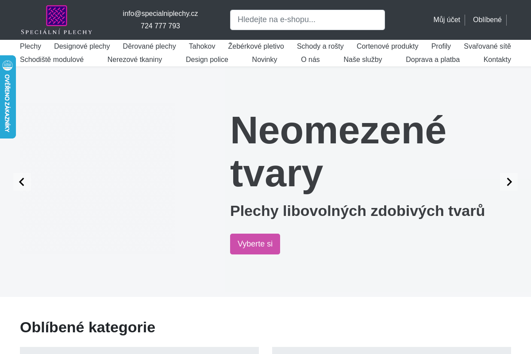Select Schody a rošty menu item
Image resolution: width=531 pixels, height=354 pixels.
pyautogui.click(x=320, y=46)
